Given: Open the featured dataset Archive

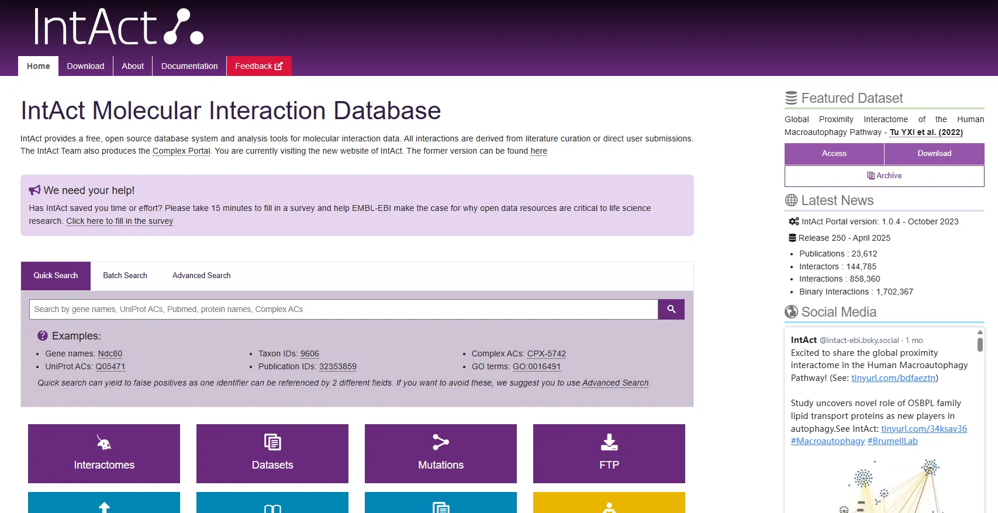Looking at the screenshot, I should (x=884, y=176).
